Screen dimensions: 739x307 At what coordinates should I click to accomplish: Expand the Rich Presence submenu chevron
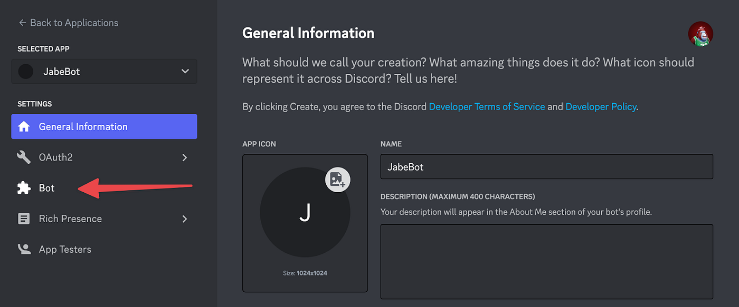(185, 219)
